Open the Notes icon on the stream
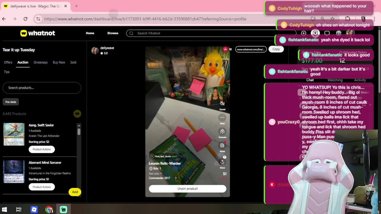Image resolution: width=381 pixels, height=214 pixels. [x=222, y=145]
